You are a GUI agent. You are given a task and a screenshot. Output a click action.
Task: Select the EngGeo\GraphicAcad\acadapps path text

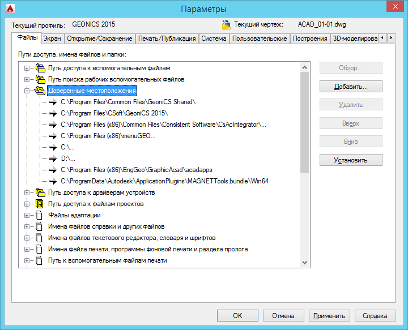pyautogui.click(x=137, y=170)
